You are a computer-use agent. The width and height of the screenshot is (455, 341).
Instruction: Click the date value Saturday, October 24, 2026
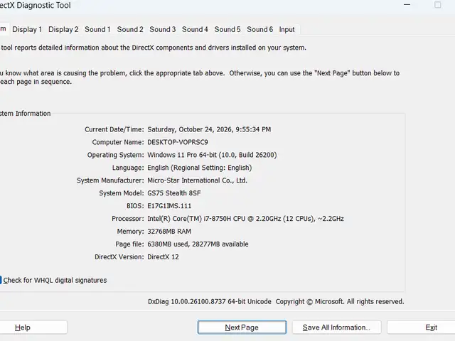click(209, 129)
